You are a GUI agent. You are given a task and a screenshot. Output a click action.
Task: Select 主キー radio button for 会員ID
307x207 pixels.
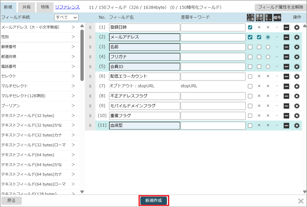coord(268,67)
